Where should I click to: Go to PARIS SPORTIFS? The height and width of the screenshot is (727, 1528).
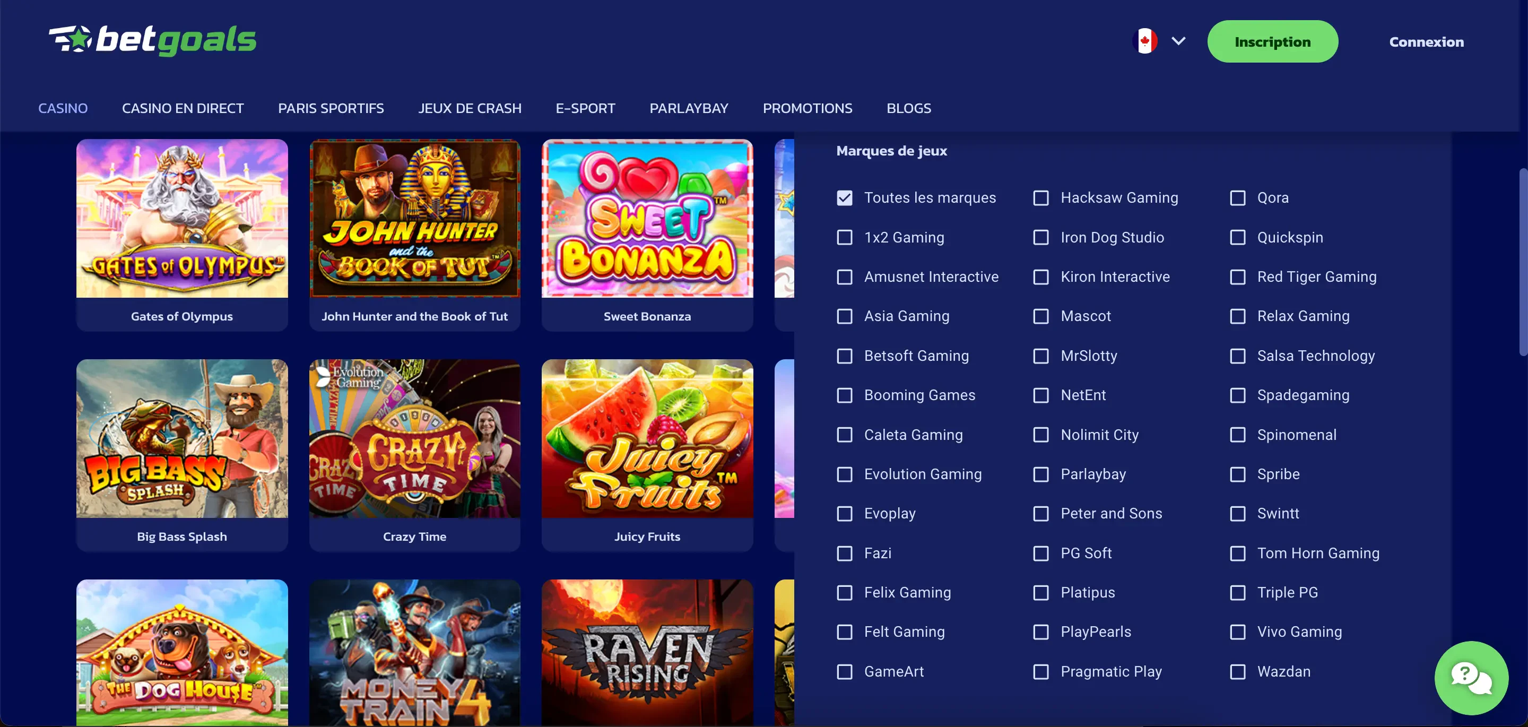click(331, 108)
